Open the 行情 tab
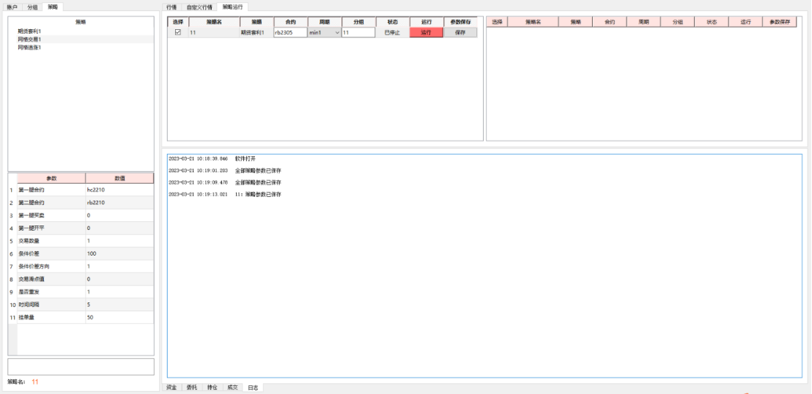 click(x=171, y=6)
